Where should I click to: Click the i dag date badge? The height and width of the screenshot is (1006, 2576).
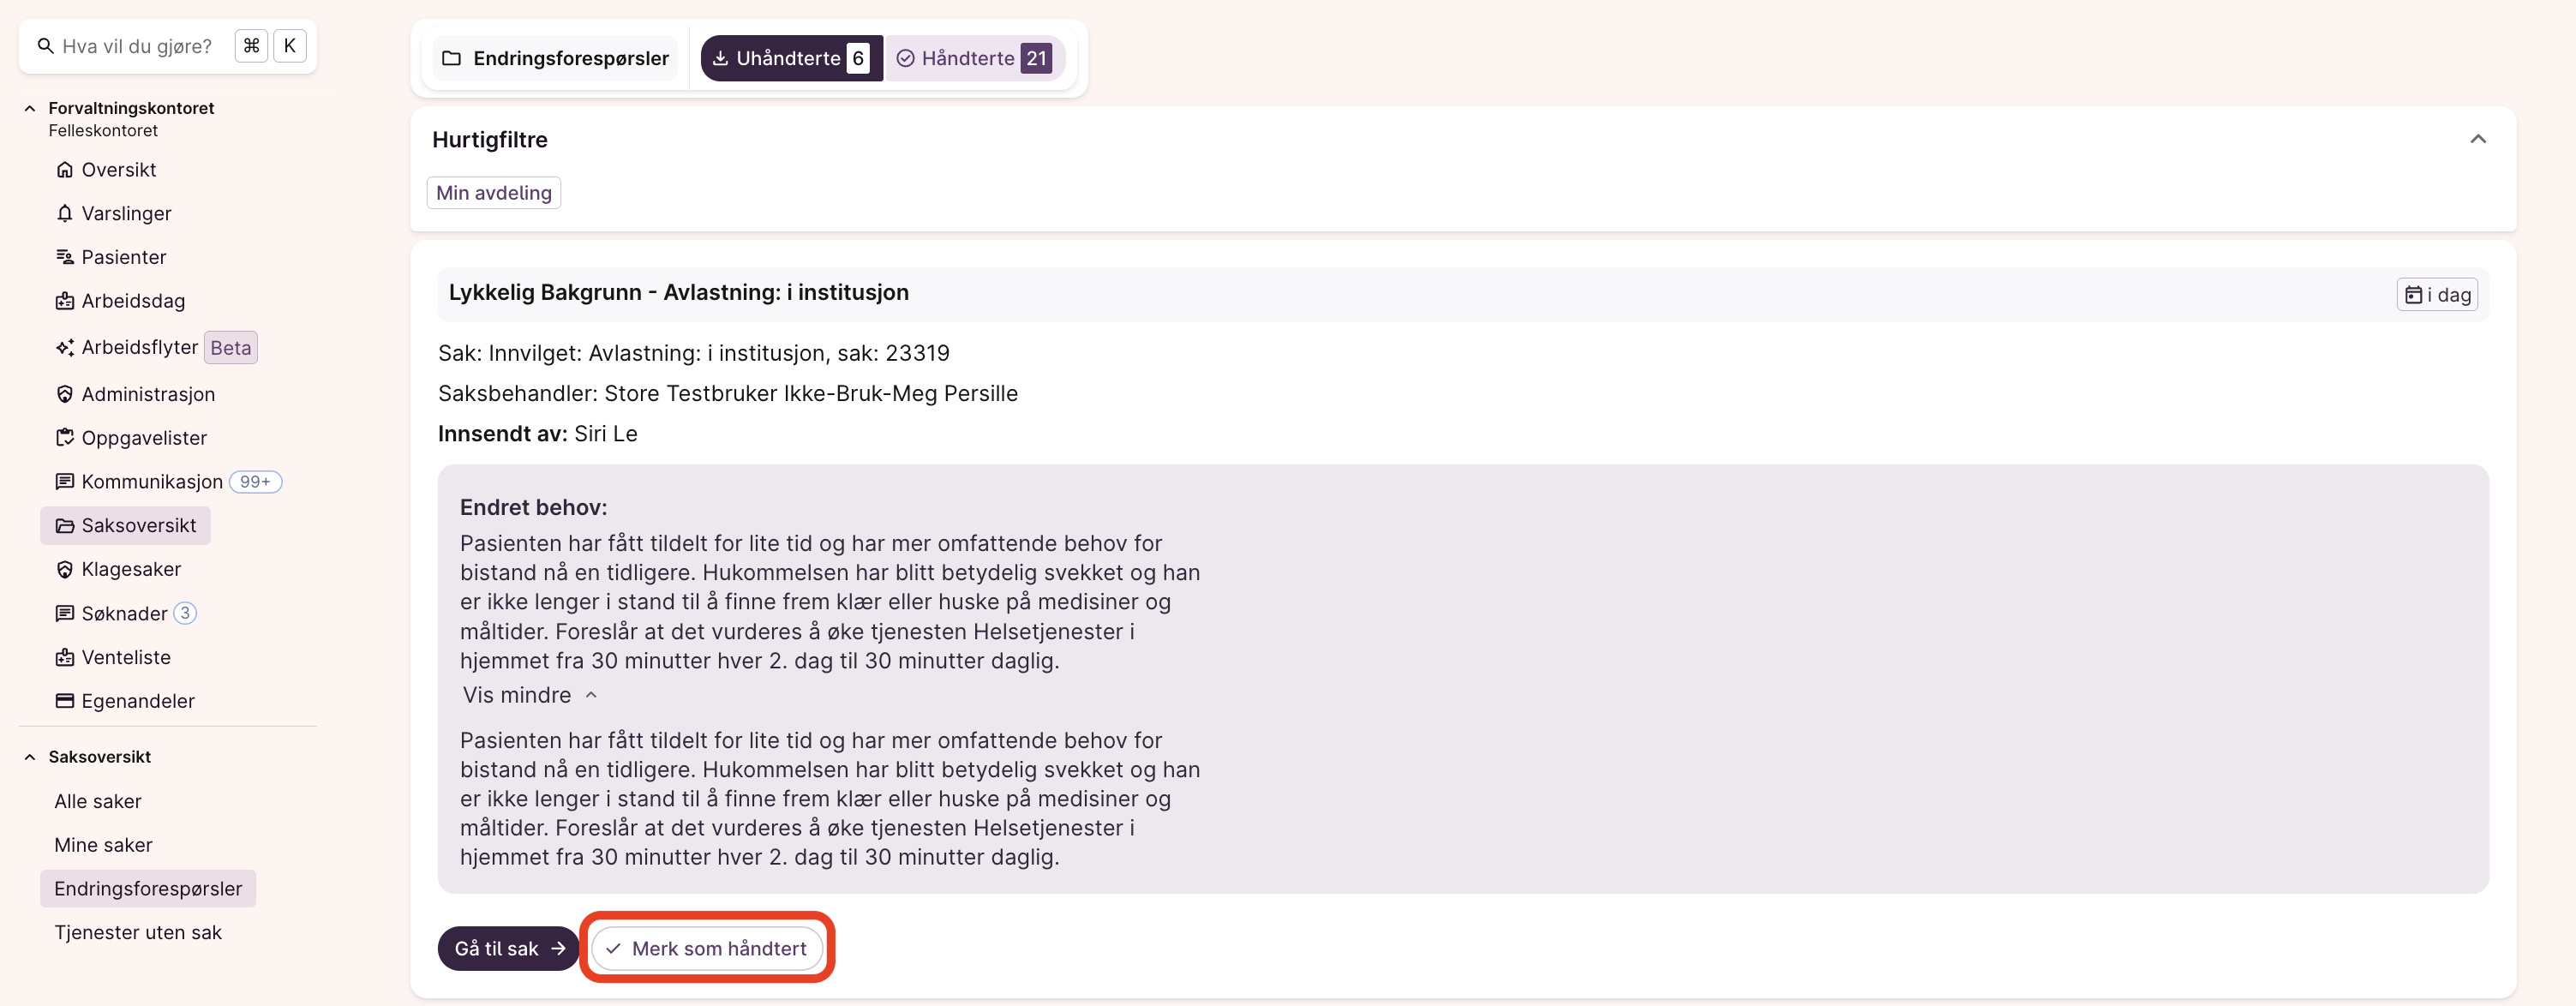coord(2436,295)
